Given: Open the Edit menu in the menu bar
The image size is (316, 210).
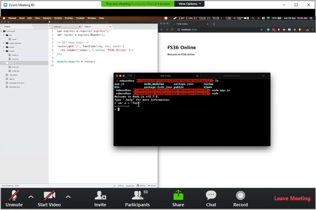Looking at the screenshot, I should (29, 18).
